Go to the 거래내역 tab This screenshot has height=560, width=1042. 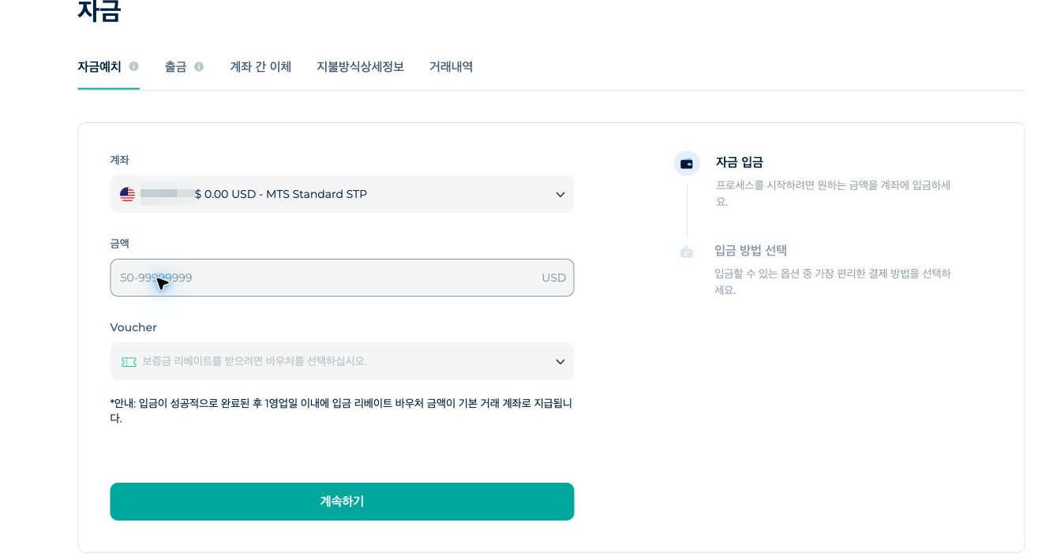(x=451, y=67)
